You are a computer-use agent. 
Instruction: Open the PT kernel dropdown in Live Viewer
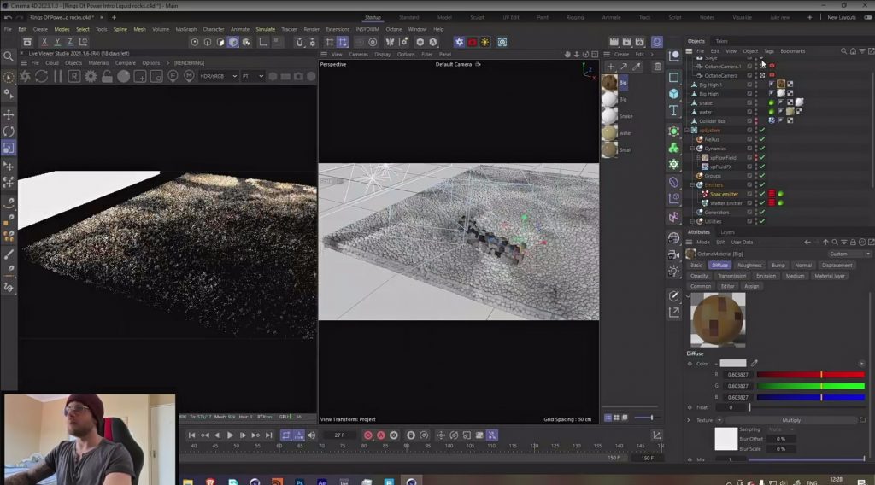[252, 76]
